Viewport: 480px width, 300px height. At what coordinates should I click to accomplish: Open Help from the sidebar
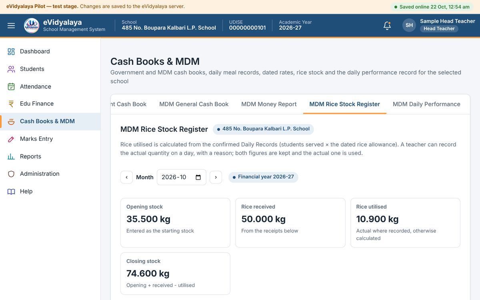click(50, 192)
